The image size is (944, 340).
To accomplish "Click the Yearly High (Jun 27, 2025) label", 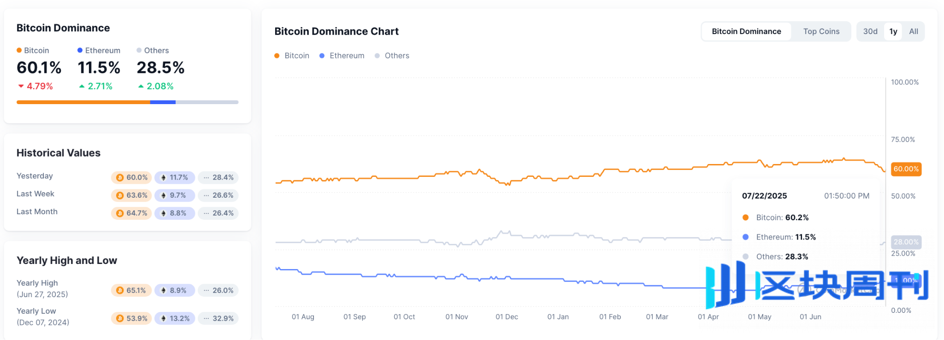I will (x=42, y=289).
